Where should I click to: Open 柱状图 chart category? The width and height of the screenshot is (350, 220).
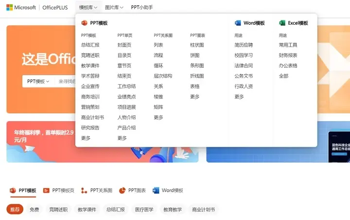click(x=197, y=45)
